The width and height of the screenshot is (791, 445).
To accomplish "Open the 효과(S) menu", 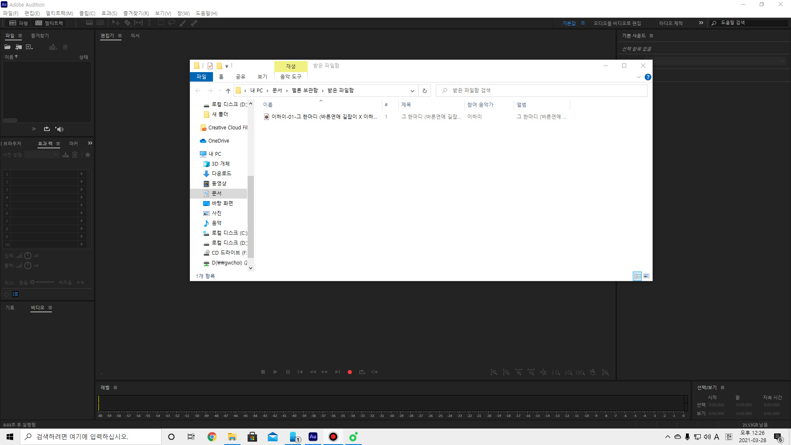I will pyautogui.click(x=109, y=13).
